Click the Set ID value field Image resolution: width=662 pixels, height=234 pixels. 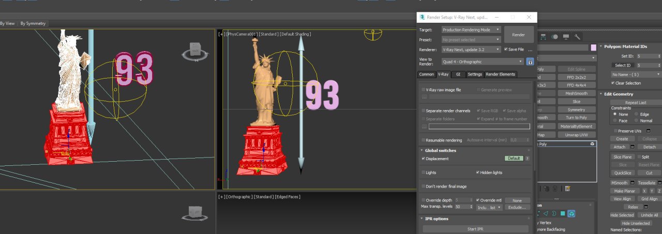click(644, 56)
